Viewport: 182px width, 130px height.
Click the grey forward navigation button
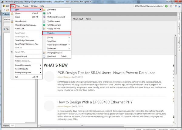[x=171, y=6]
